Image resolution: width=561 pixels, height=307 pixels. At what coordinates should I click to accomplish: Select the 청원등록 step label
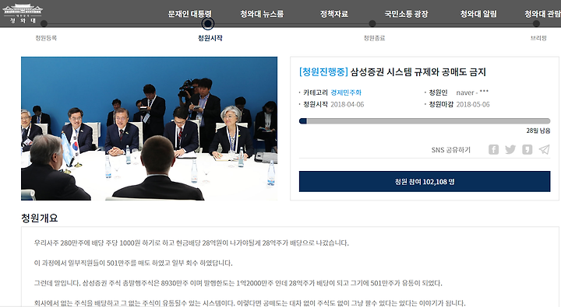[46, 38]
